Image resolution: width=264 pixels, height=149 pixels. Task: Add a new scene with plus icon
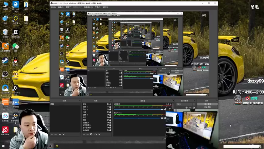(x=52, y=134)
